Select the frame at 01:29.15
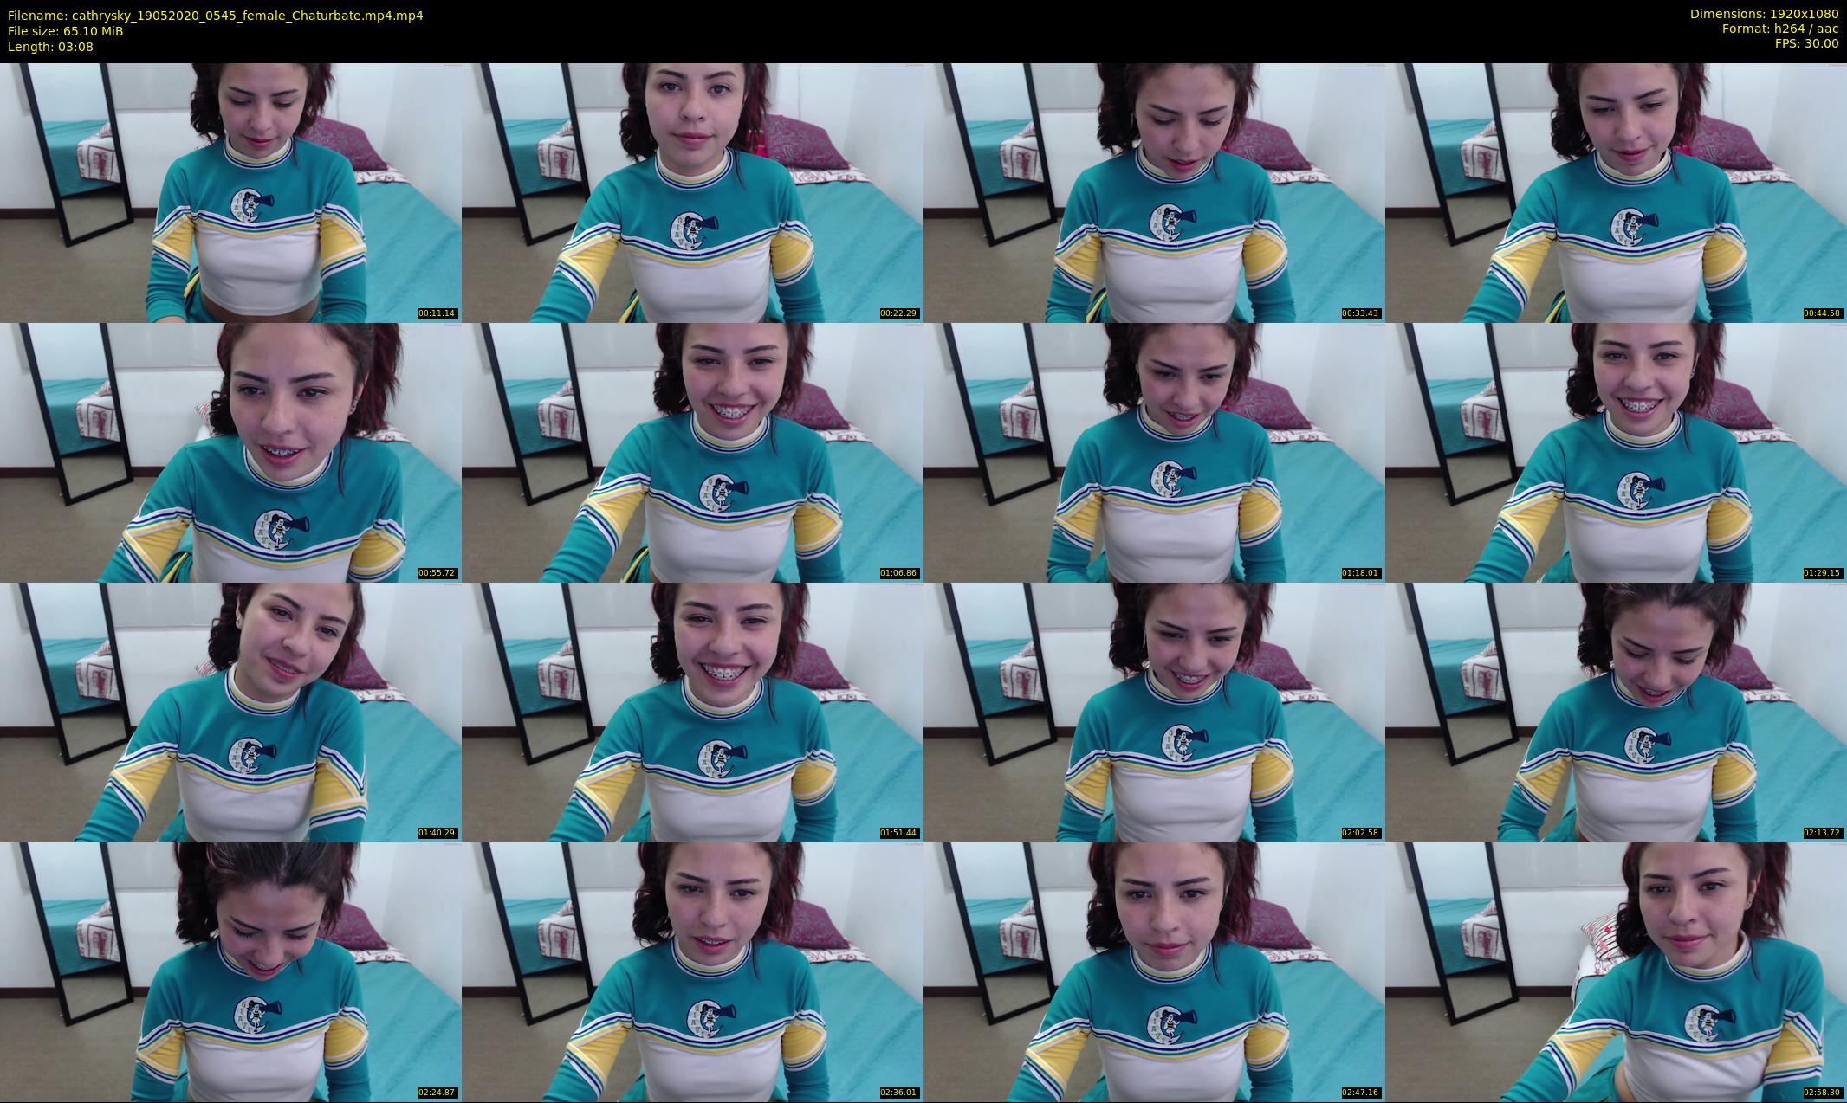The width and height of the screenshot is (1847, 1103). pyautogui.click(x=1616, y=452)
